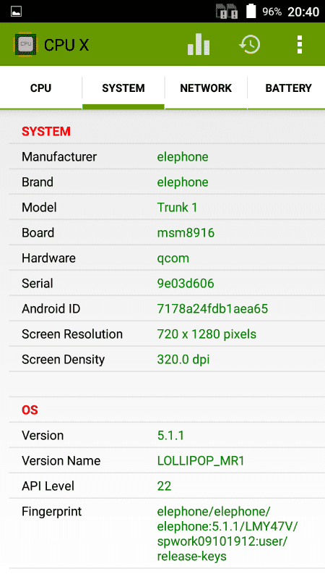Viewport: 325px width, 579px height.
Task: Select the Fingerprint label
Action: pos(51,512)
